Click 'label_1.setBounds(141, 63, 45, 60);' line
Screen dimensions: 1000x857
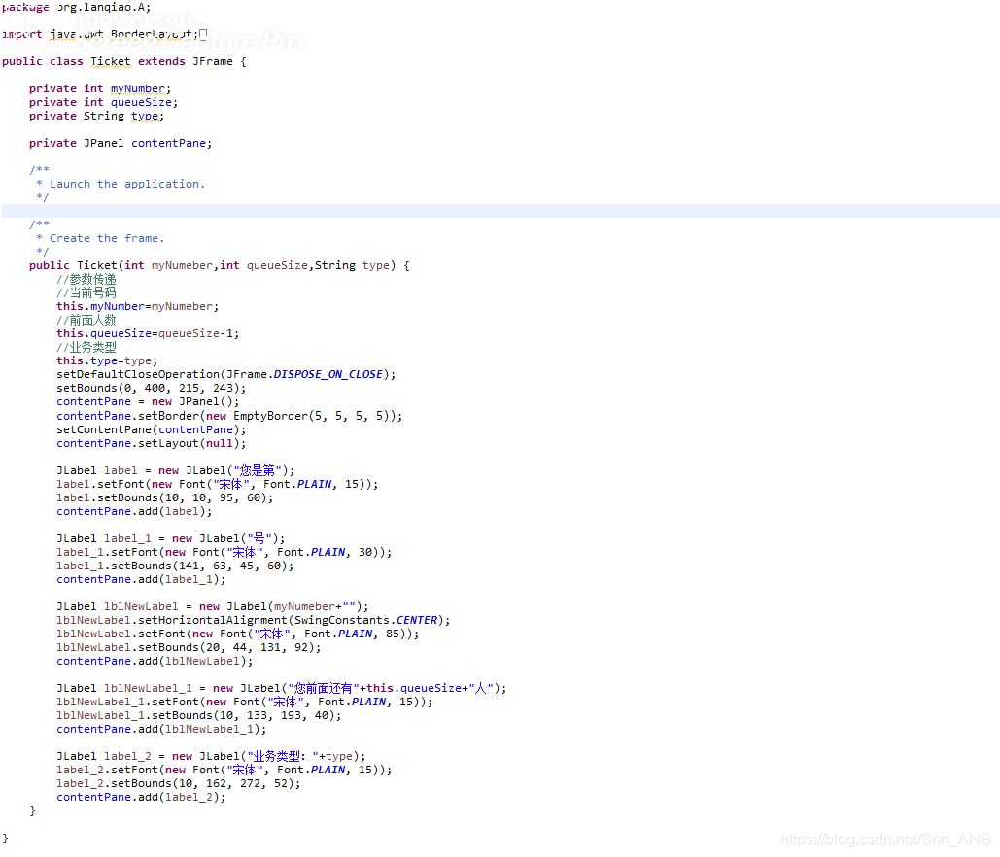tap(175, 566)
